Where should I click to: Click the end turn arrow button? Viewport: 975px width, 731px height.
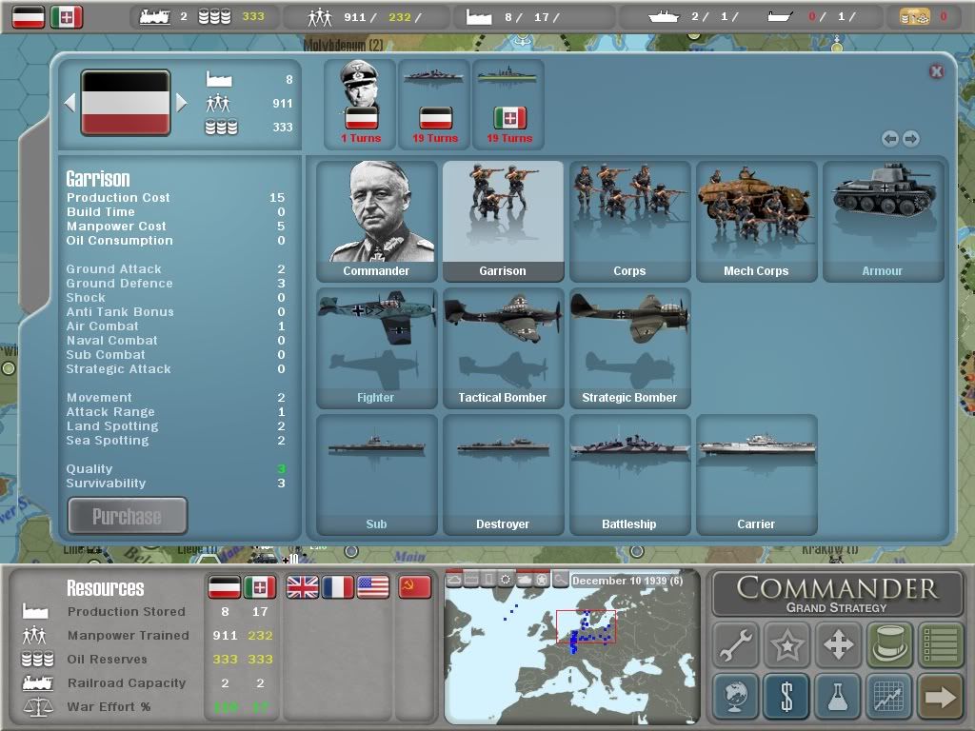940,696
